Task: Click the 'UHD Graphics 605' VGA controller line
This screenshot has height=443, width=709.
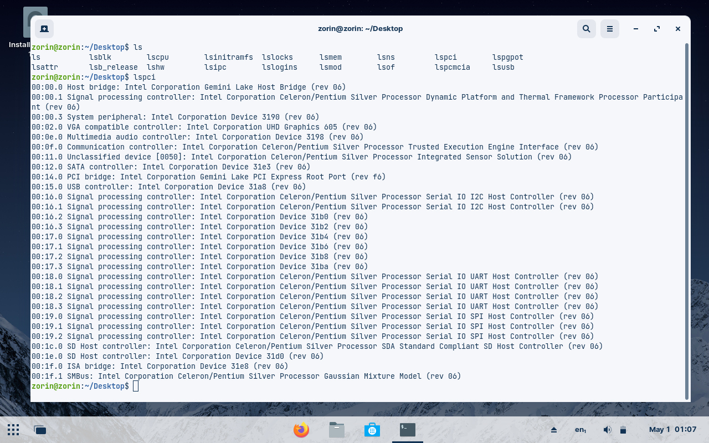Action: (204, 127)
